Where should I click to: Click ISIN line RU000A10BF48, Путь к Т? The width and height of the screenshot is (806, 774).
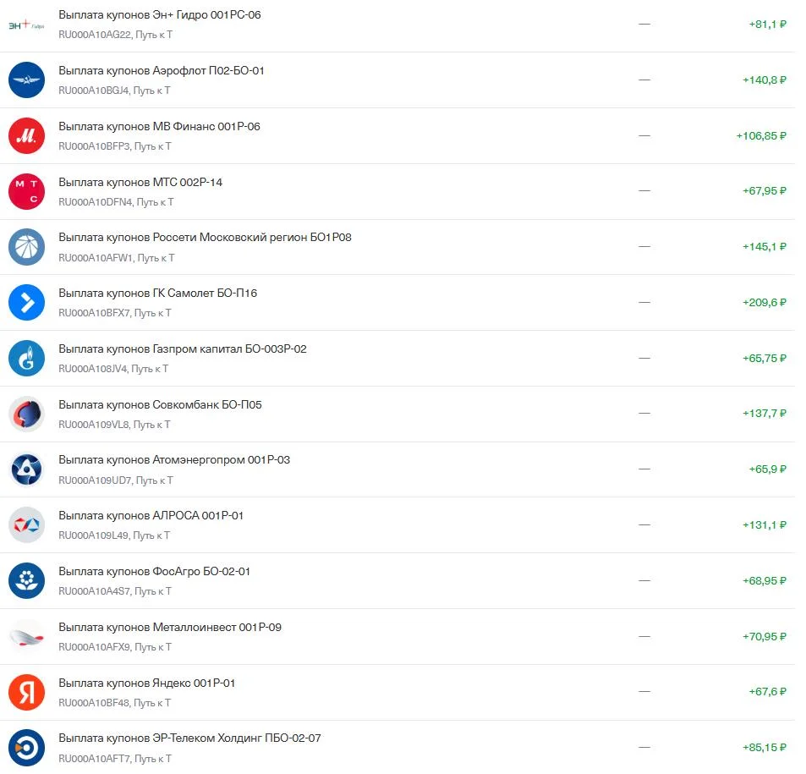[x=115, y=703]
